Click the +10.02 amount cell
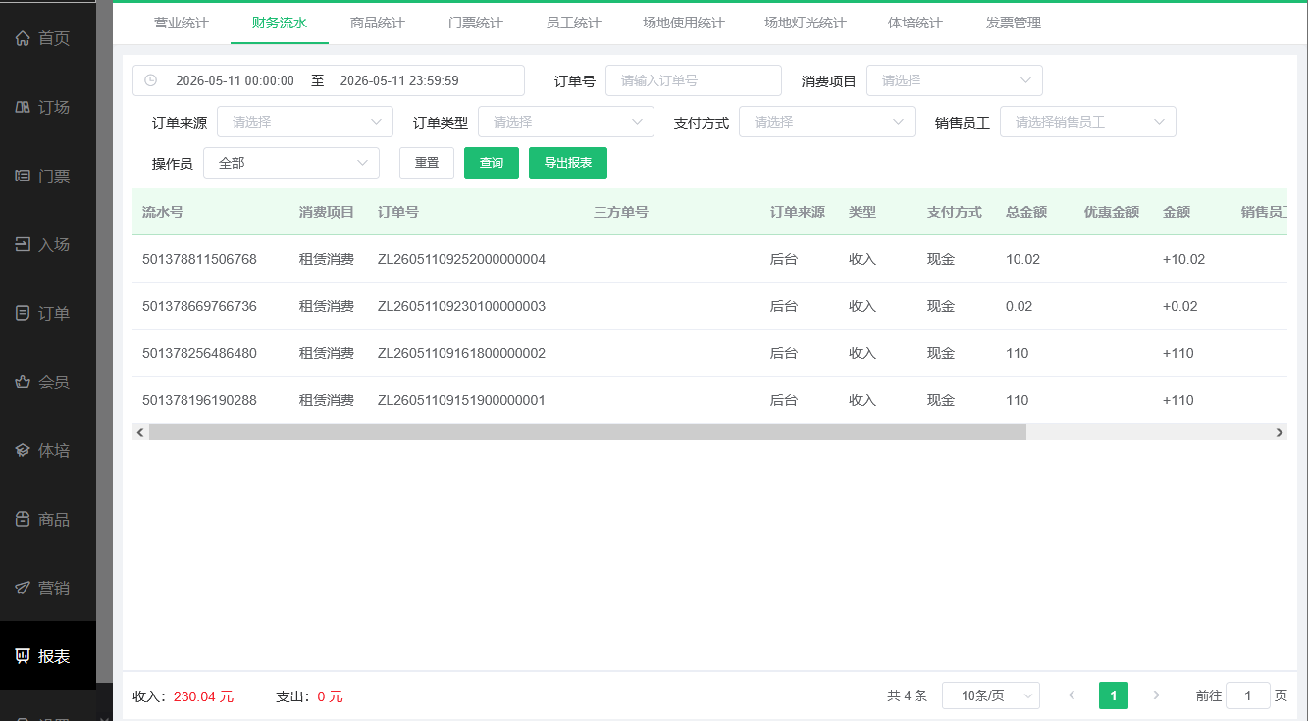The height and width of the screenshot is (721, 1308). coord(1183,259)
